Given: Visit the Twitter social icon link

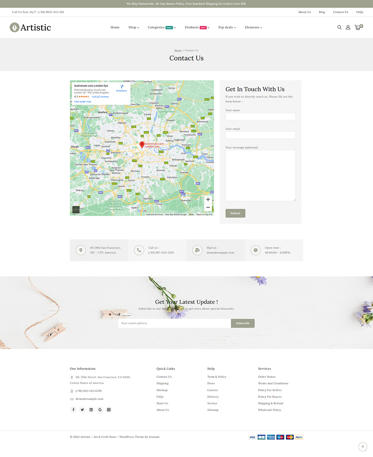Looking at the screenshot, I should [82, 410].
